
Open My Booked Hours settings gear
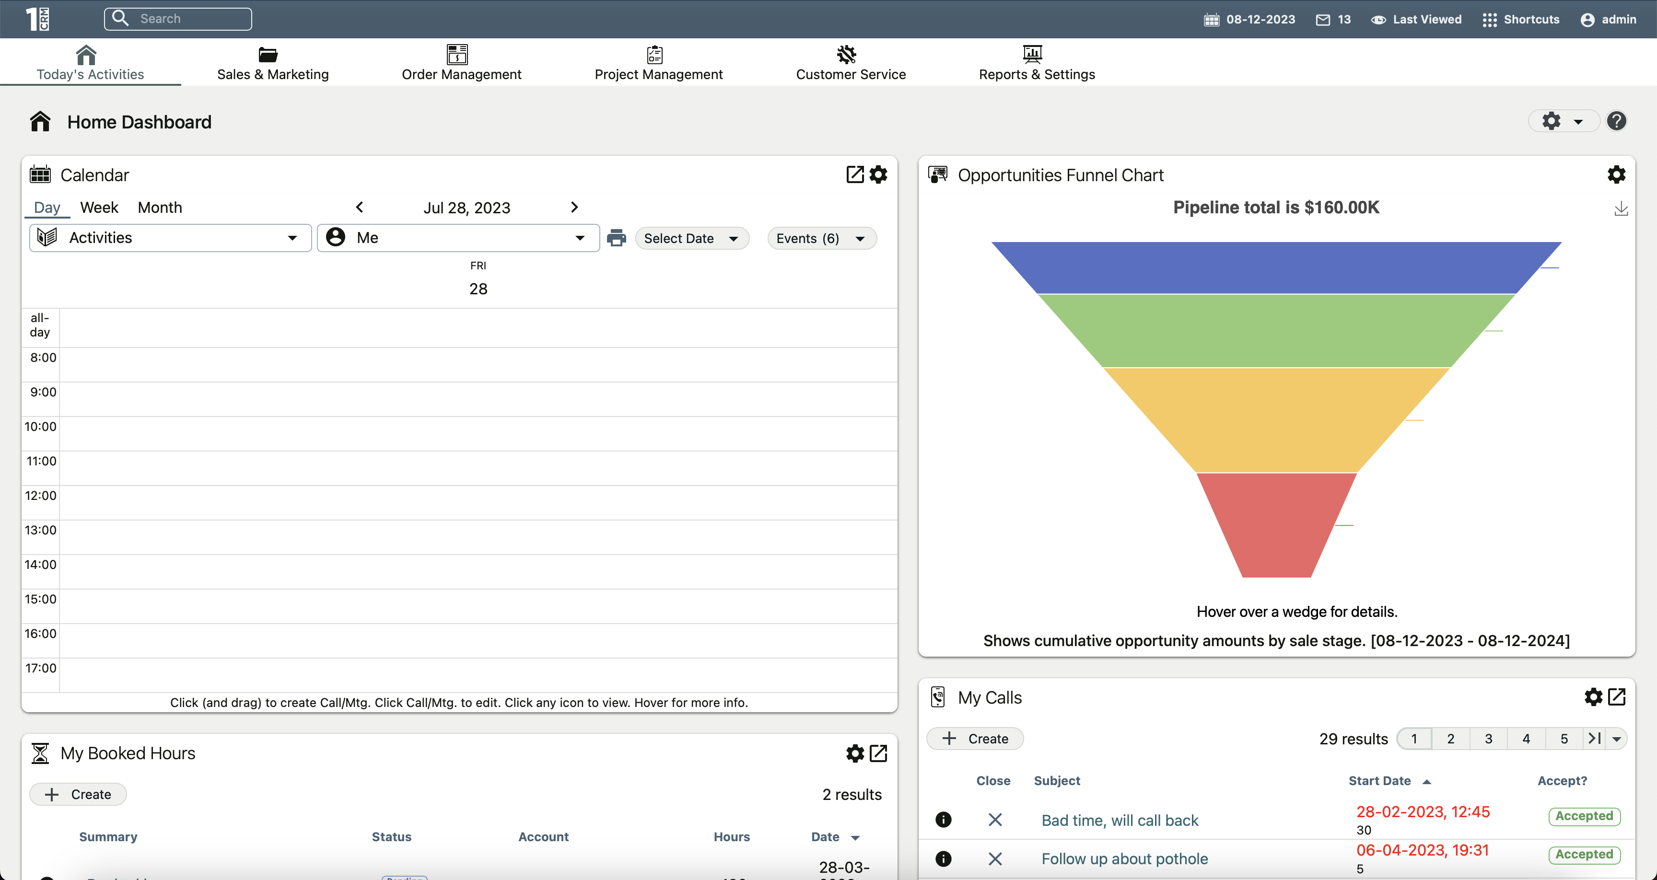pos(854,753)
